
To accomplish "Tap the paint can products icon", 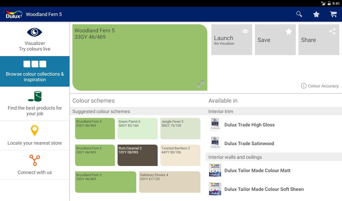I will coord(35,96).
